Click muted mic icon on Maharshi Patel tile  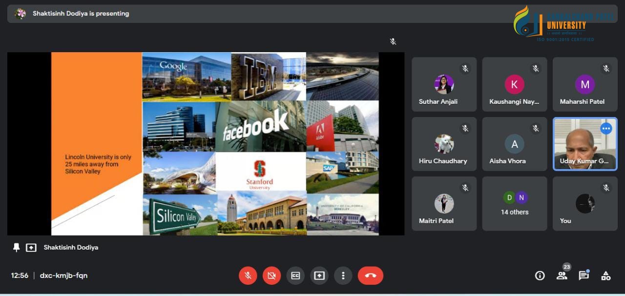(606, 69)
